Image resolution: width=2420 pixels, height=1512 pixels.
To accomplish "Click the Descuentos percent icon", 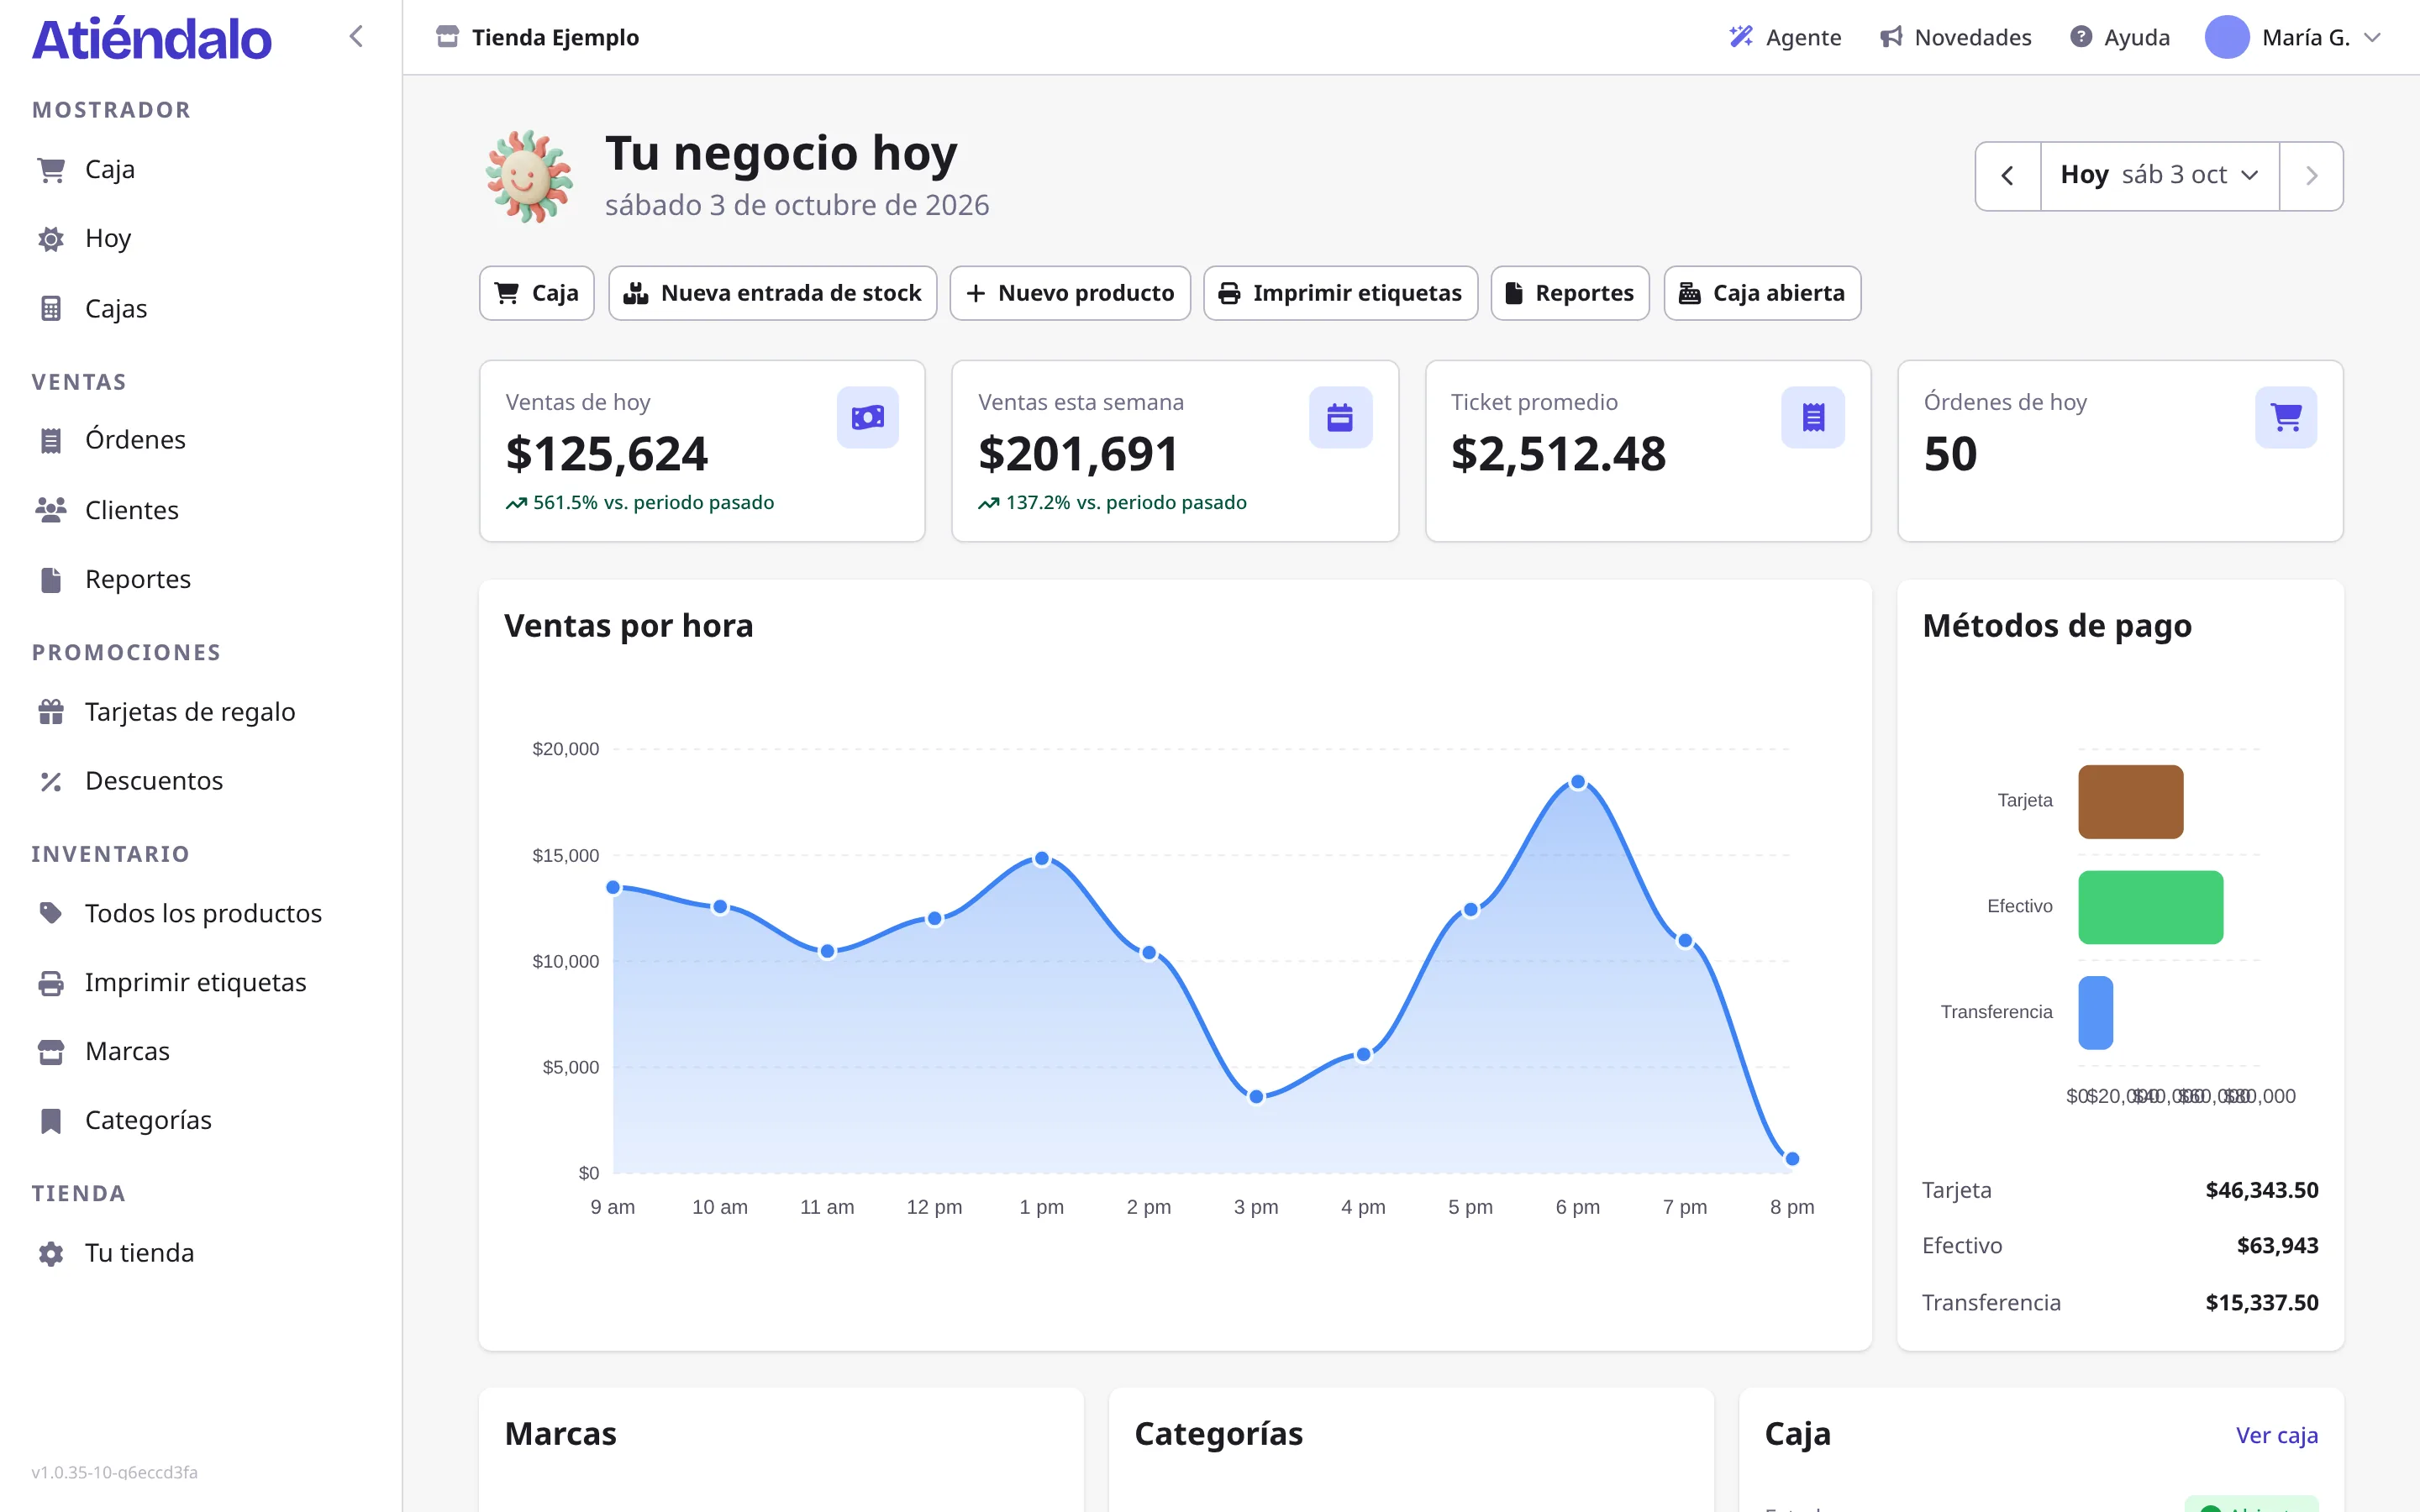I will pos(51,781).
